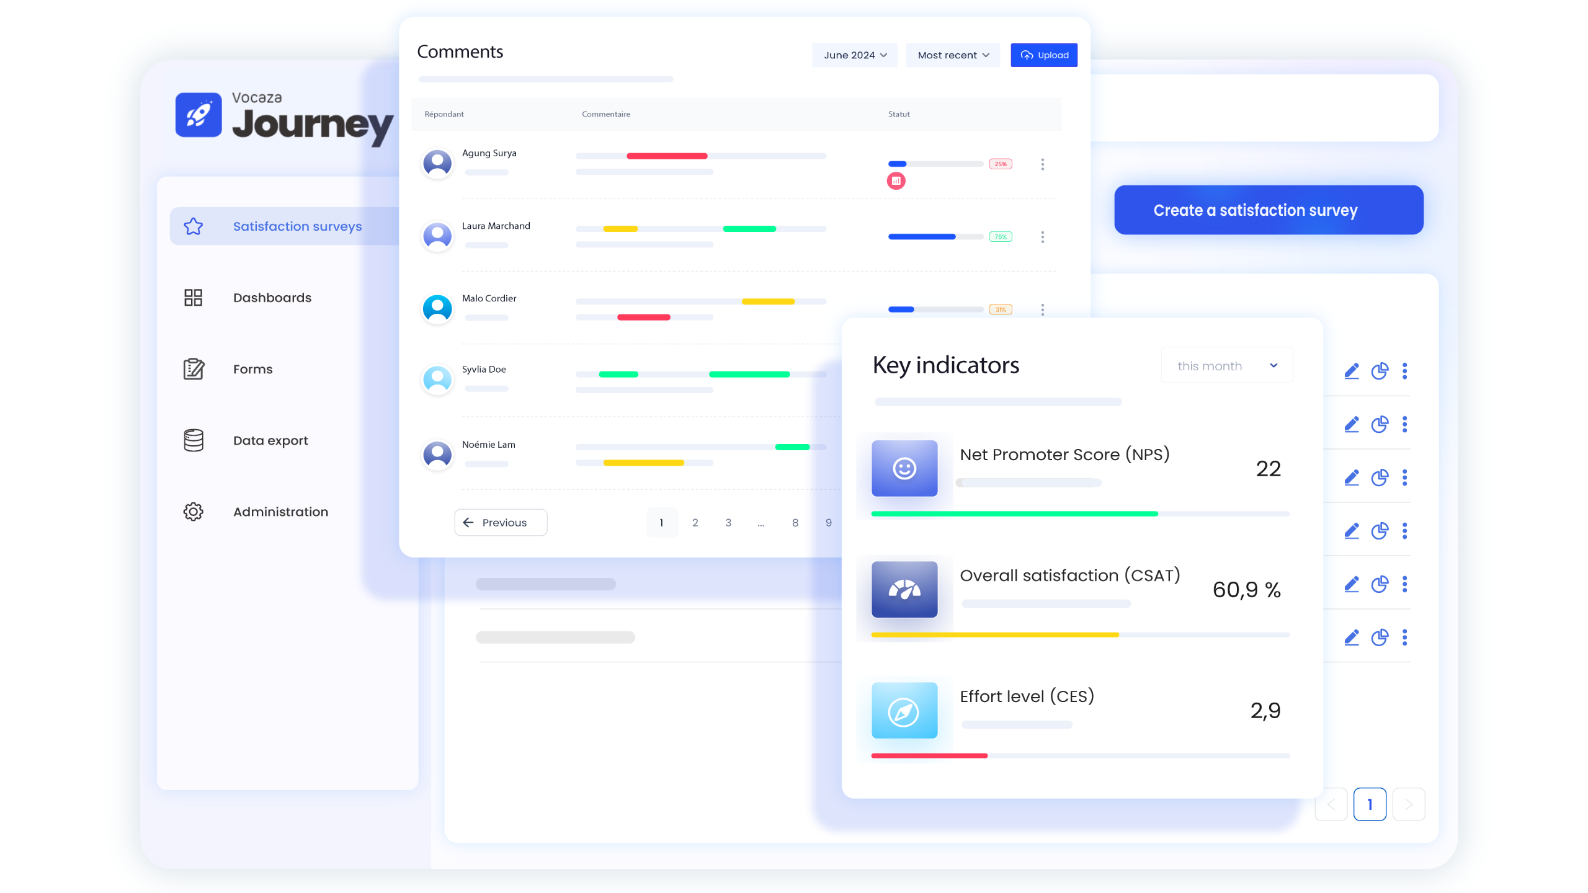Click the pie chart icon in the second survey row
Screen dimensions: 1588x893
pos(1379,424)
